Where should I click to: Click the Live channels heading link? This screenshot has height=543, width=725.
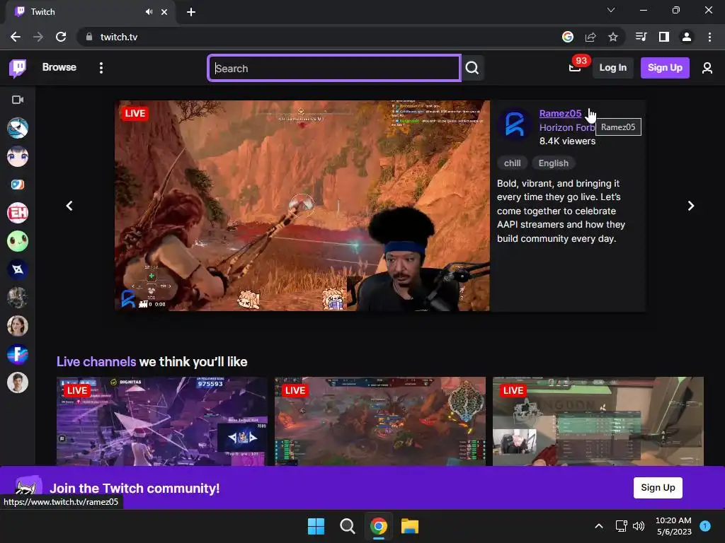(x=96, y=361)
